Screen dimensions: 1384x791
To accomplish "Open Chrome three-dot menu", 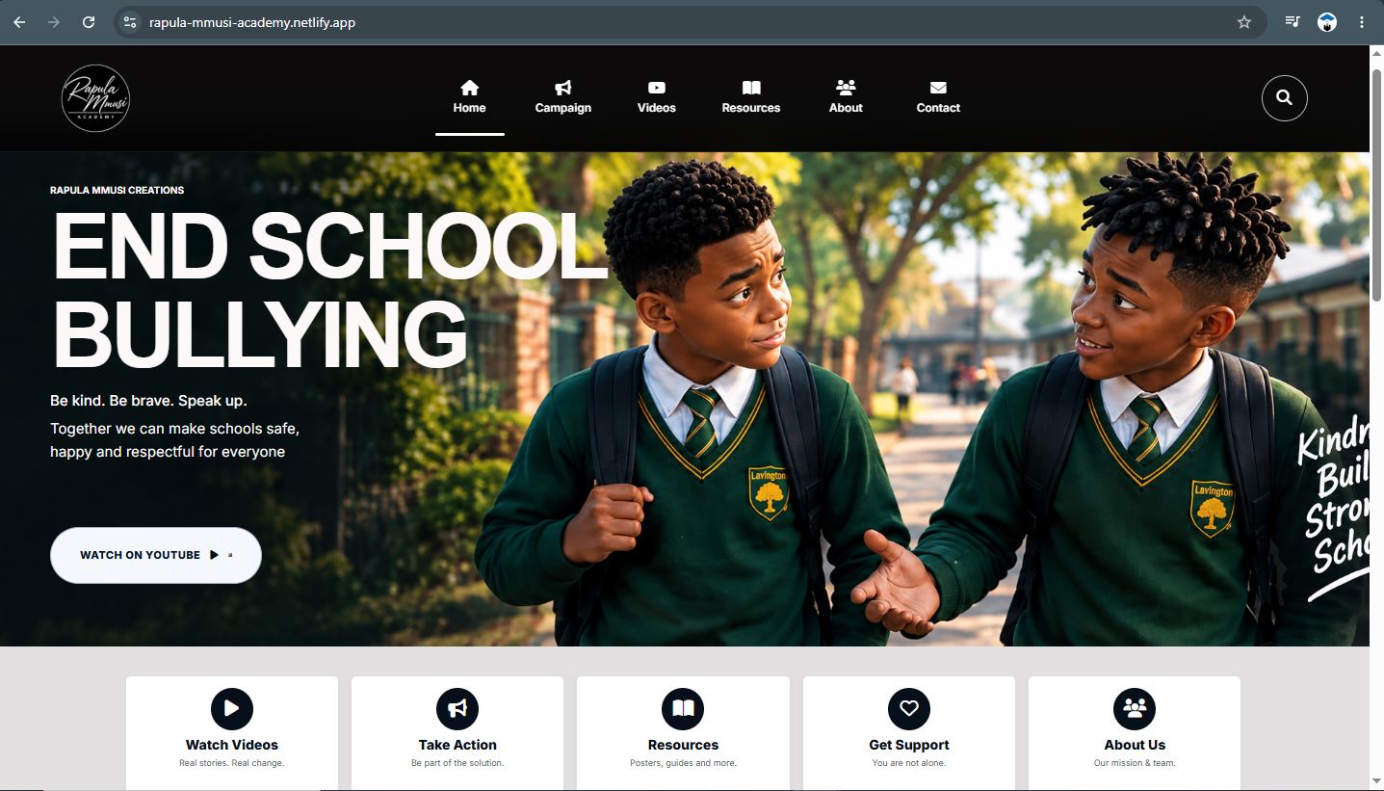I will coord(1362,22).
